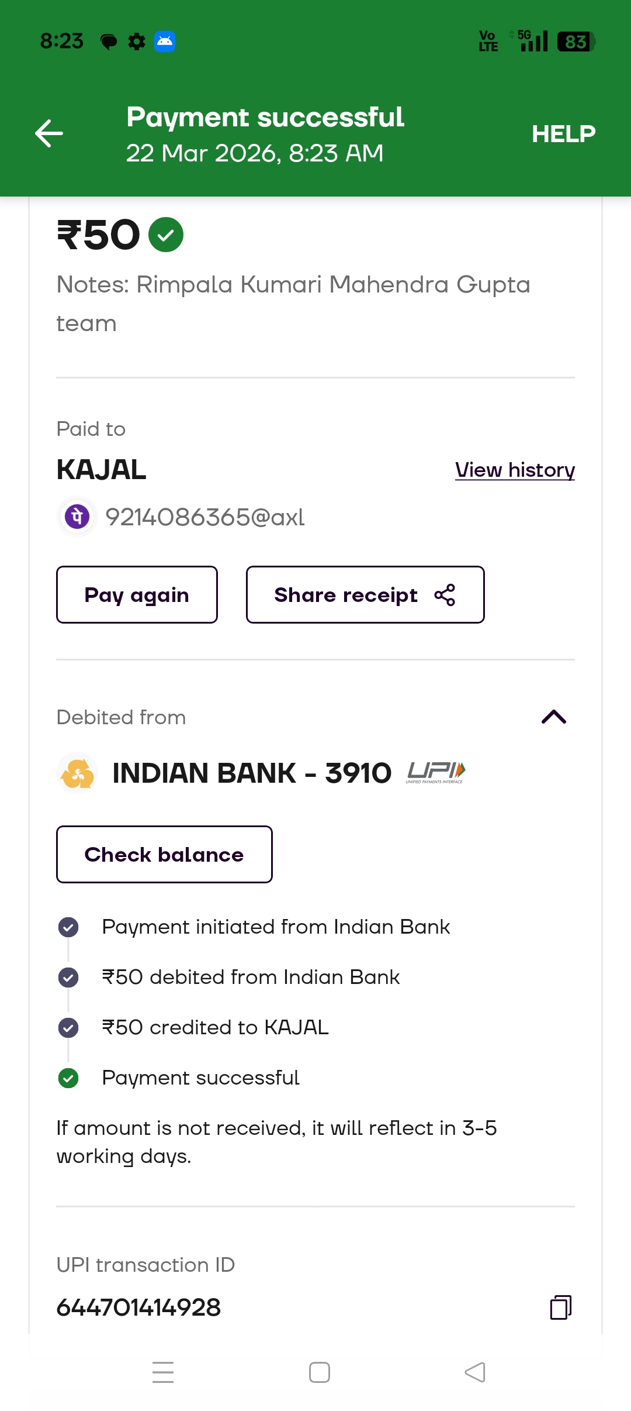This screenshot has width=631, height=1411.
Task: Check balance of Indian Bank account
Action: pos(164,854)
